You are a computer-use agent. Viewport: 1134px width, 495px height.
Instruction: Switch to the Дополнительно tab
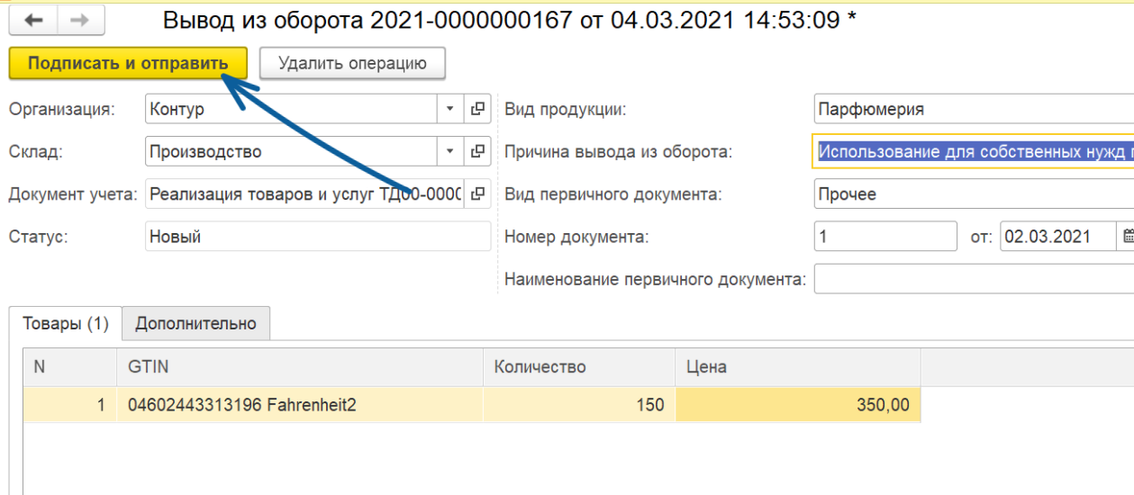pyautogui.click(x=195, y=324)
